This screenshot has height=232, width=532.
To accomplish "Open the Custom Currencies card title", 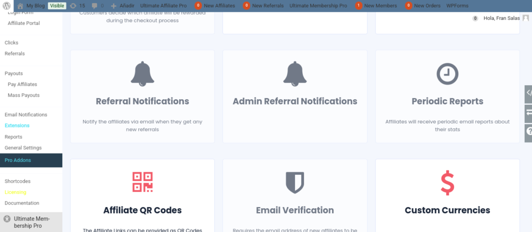I will click(447, 210).
